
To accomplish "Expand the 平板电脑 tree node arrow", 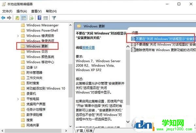I will (x=18, y=99).
